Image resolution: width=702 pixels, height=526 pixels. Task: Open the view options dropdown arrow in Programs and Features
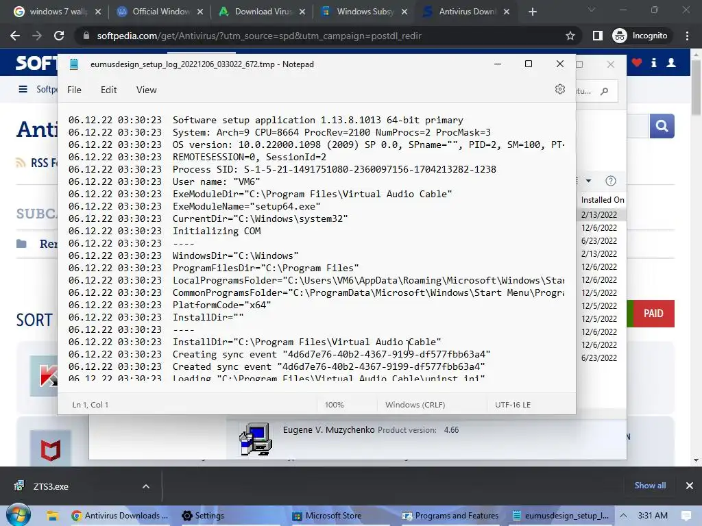pos(589,181)
